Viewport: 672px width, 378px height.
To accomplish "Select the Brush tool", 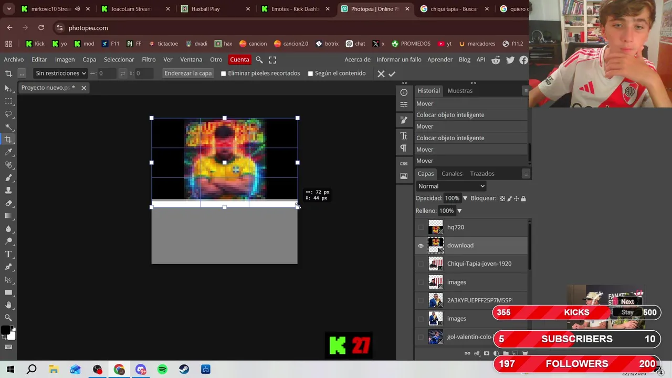I will point(8,177).
